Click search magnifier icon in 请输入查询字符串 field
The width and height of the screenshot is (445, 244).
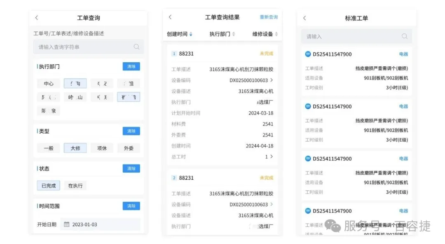pyautogui.click(x=136, y=47)
